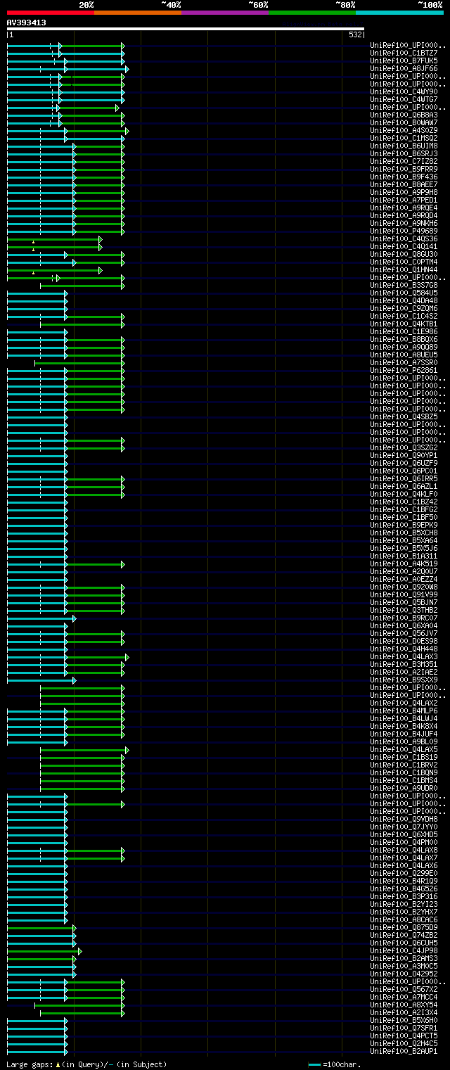The height and width of the screenshot is (1070, 450).
Task: Select the UniRef100_A4S0Z9 label
Action: point(404,130)
